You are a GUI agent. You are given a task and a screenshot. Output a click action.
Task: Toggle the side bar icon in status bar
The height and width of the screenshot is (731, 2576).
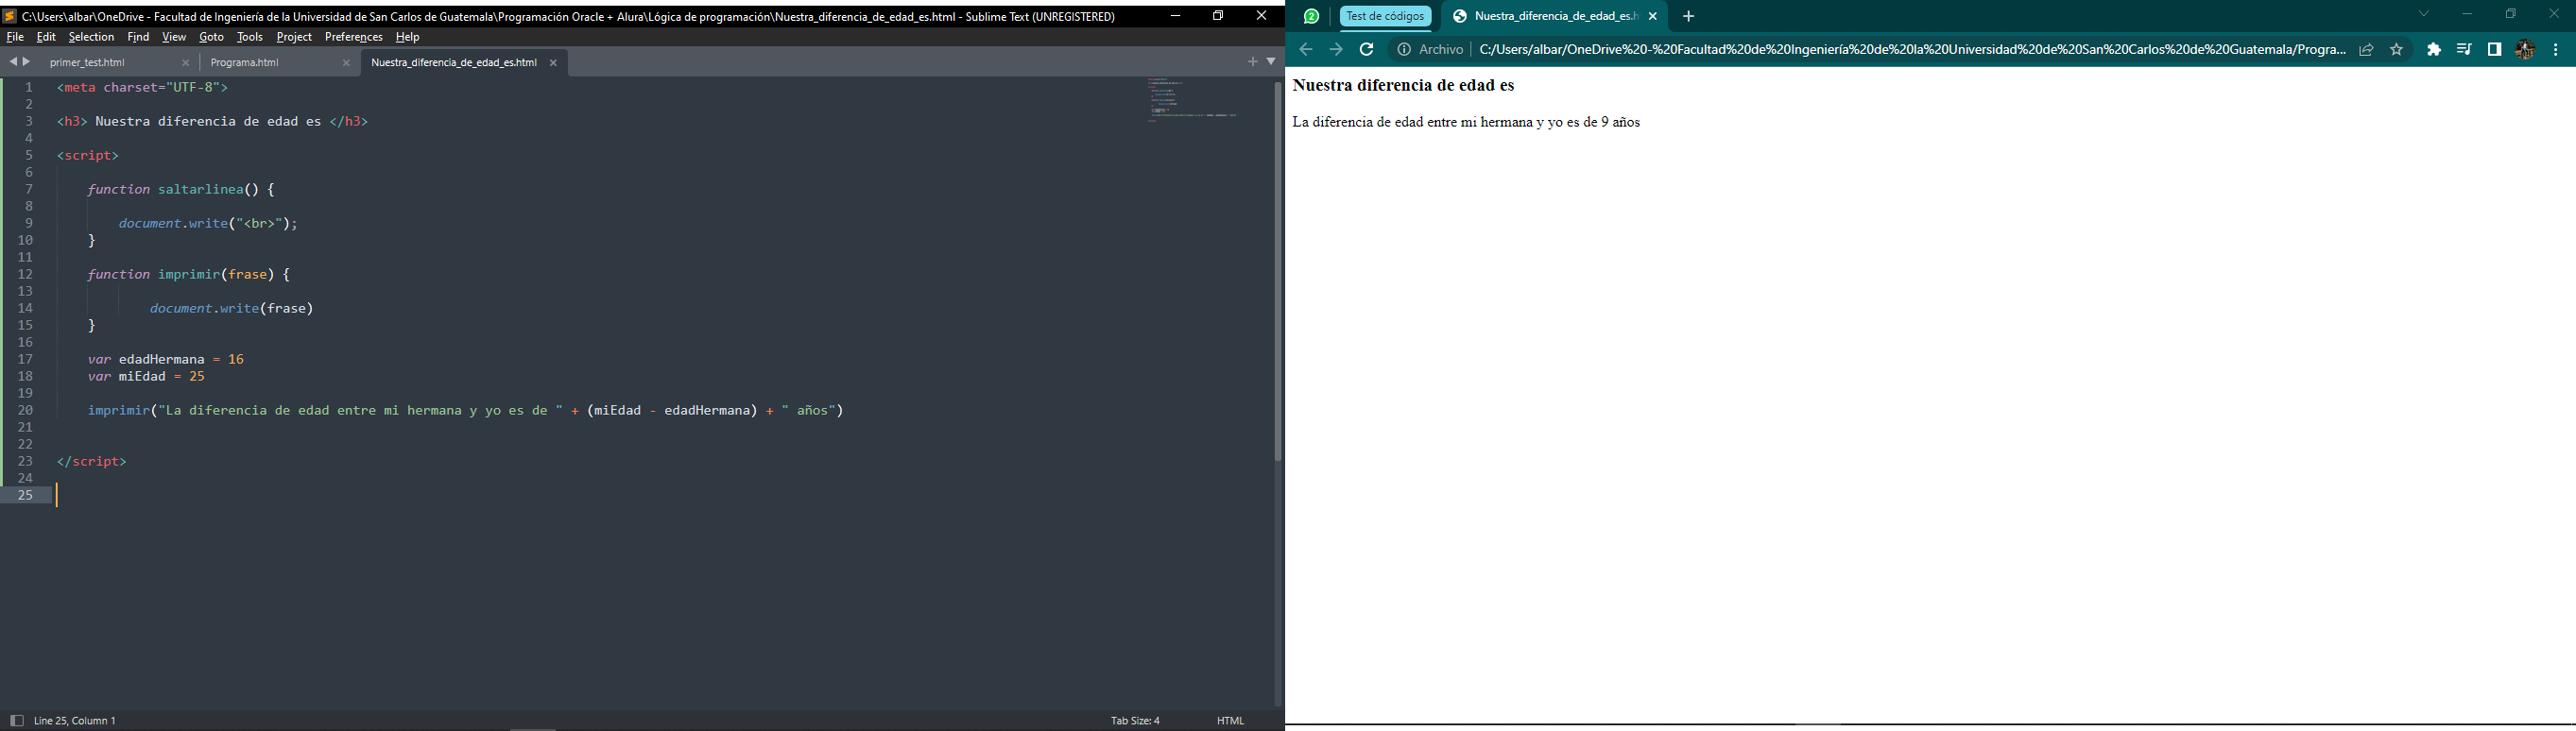[x=16, y=720]
